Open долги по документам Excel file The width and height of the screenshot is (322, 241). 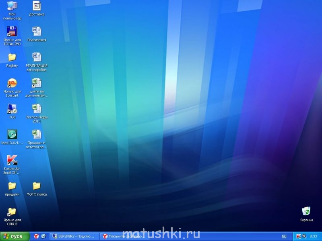(x=37, y=83)
